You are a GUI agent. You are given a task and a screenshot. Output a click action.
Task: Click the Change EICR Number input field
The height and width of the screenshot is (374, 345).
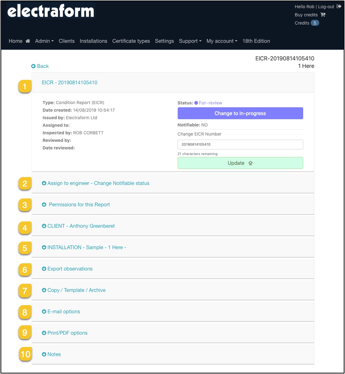click(x=240, y=145)
